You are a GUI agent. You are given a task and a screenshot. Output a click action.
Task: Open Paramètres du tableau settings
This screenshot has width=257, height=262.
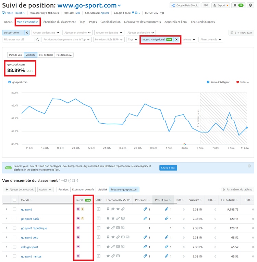pos(237,189)
